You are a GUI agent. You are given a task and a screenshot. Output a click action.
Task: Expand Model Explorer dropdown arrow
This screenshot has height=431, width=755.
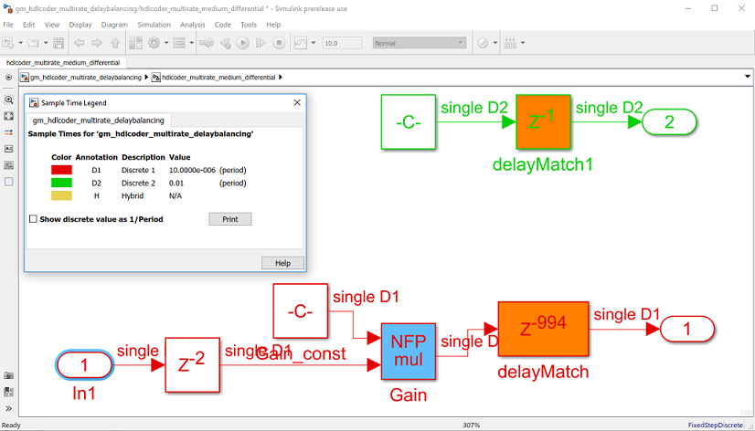point(192,43)
